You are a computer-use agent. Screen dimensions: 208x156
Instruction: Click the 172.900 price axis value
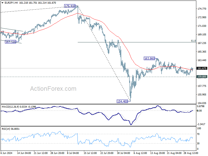coord(202,17)
